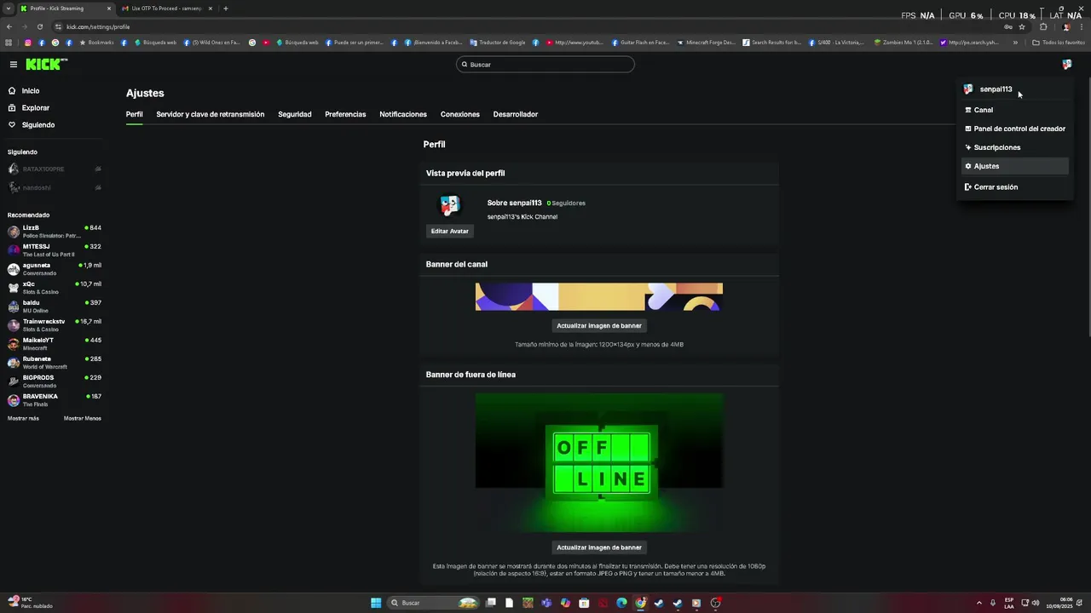The image size is (1091, 613).
Task: Open recommended channel Rubeneta
Action: click(x=55, y=363)
